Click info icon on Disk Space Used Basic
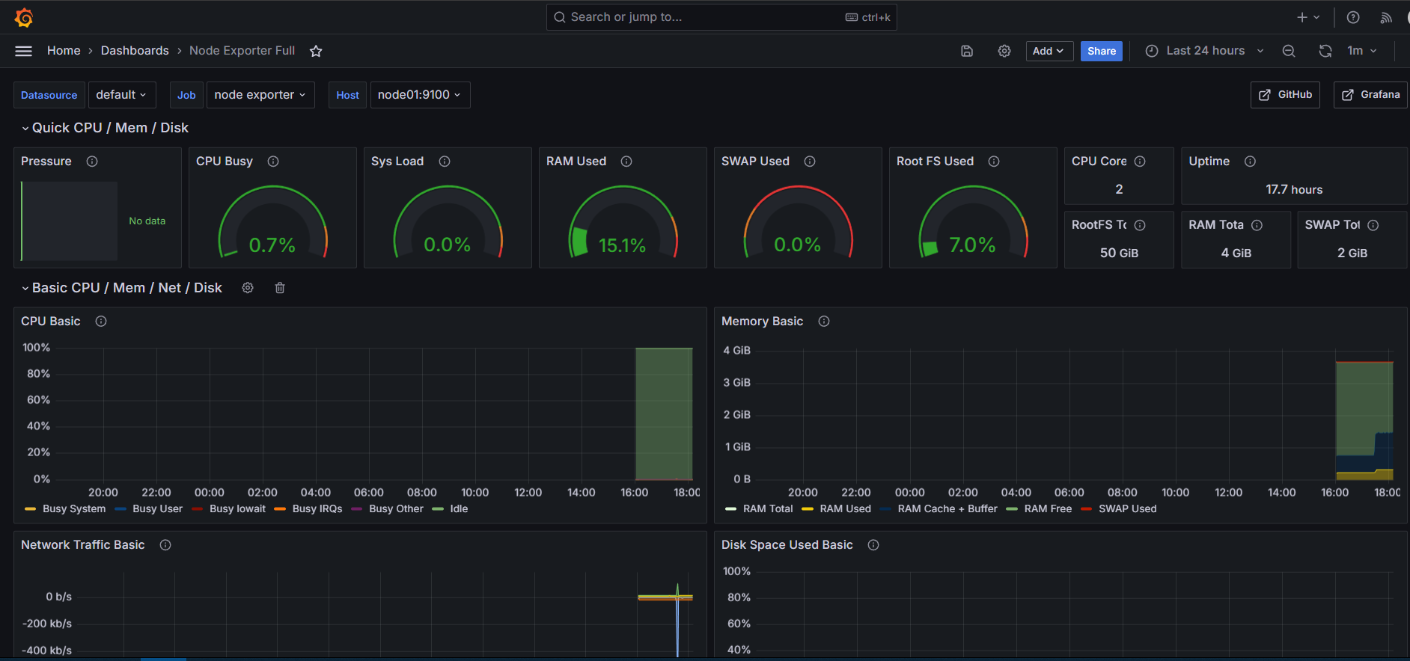Screen dimensions: 1410x661 click(873, 545)
